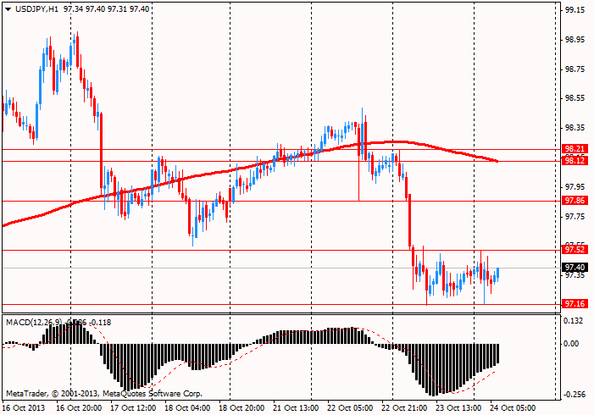Select the 98.12 price level label
The width and height of the screenshot is (594, 415).
click(575, 161)
